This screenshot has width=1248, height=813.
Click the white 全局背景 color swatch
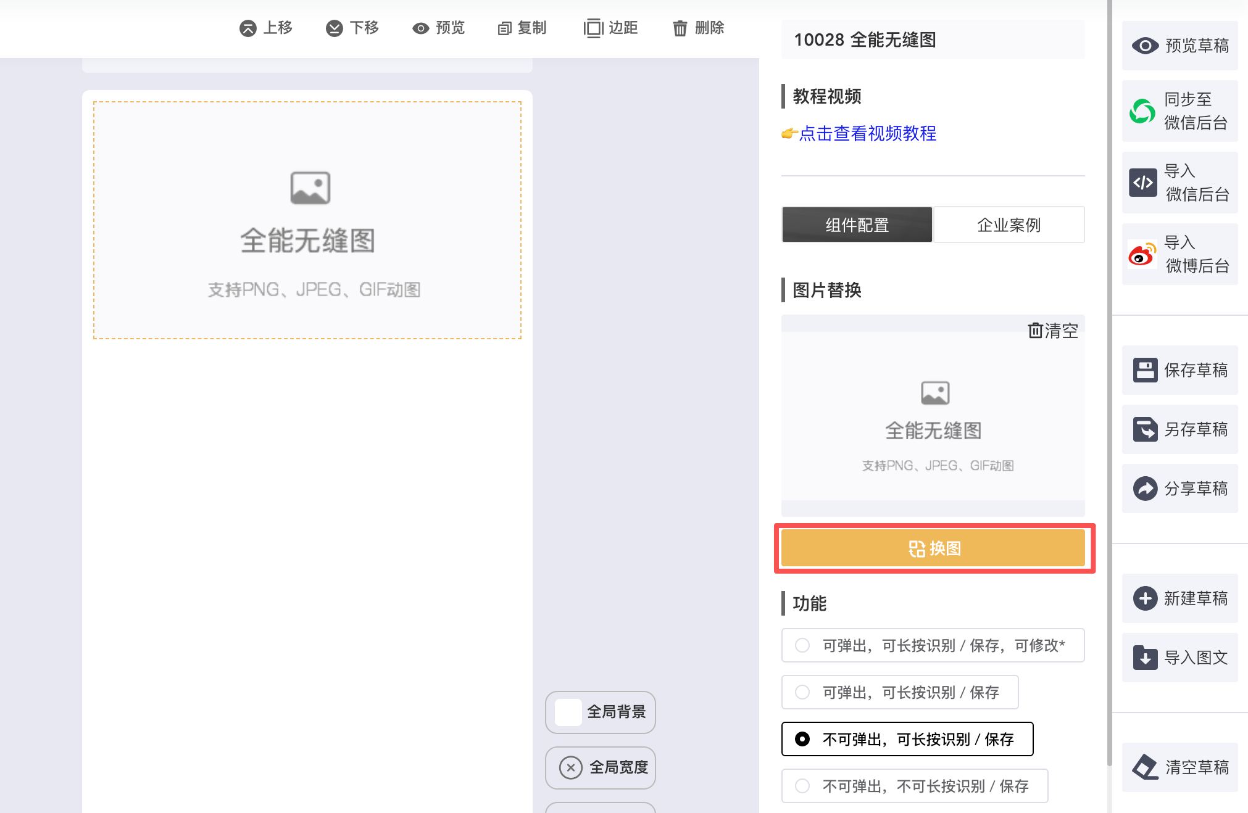coord(568,712)
